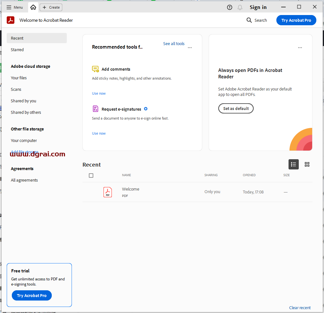Click the Search label
The width and height of the screenshot is (324, 313).
pos(260,20)
